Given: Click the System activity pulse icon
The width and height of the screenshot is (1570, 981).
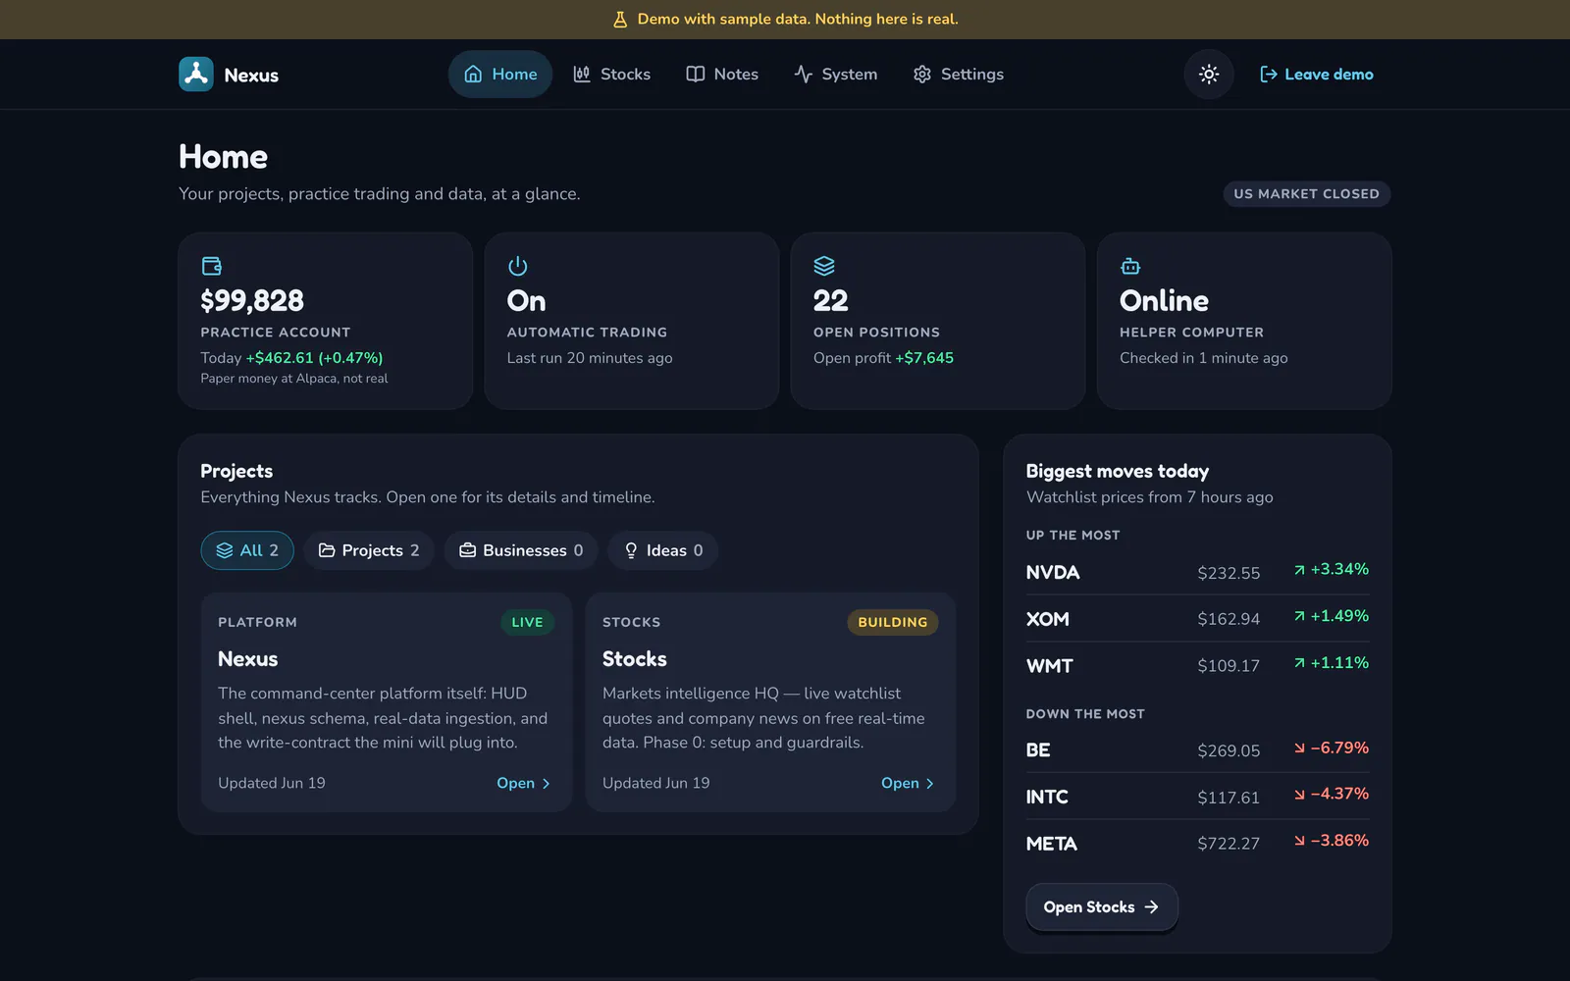Looking at the screenshot, I should tap(803, 75).
